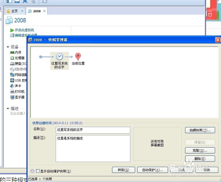Enable 显示自动保护快照(S) checkbox

tap(38, 171)
